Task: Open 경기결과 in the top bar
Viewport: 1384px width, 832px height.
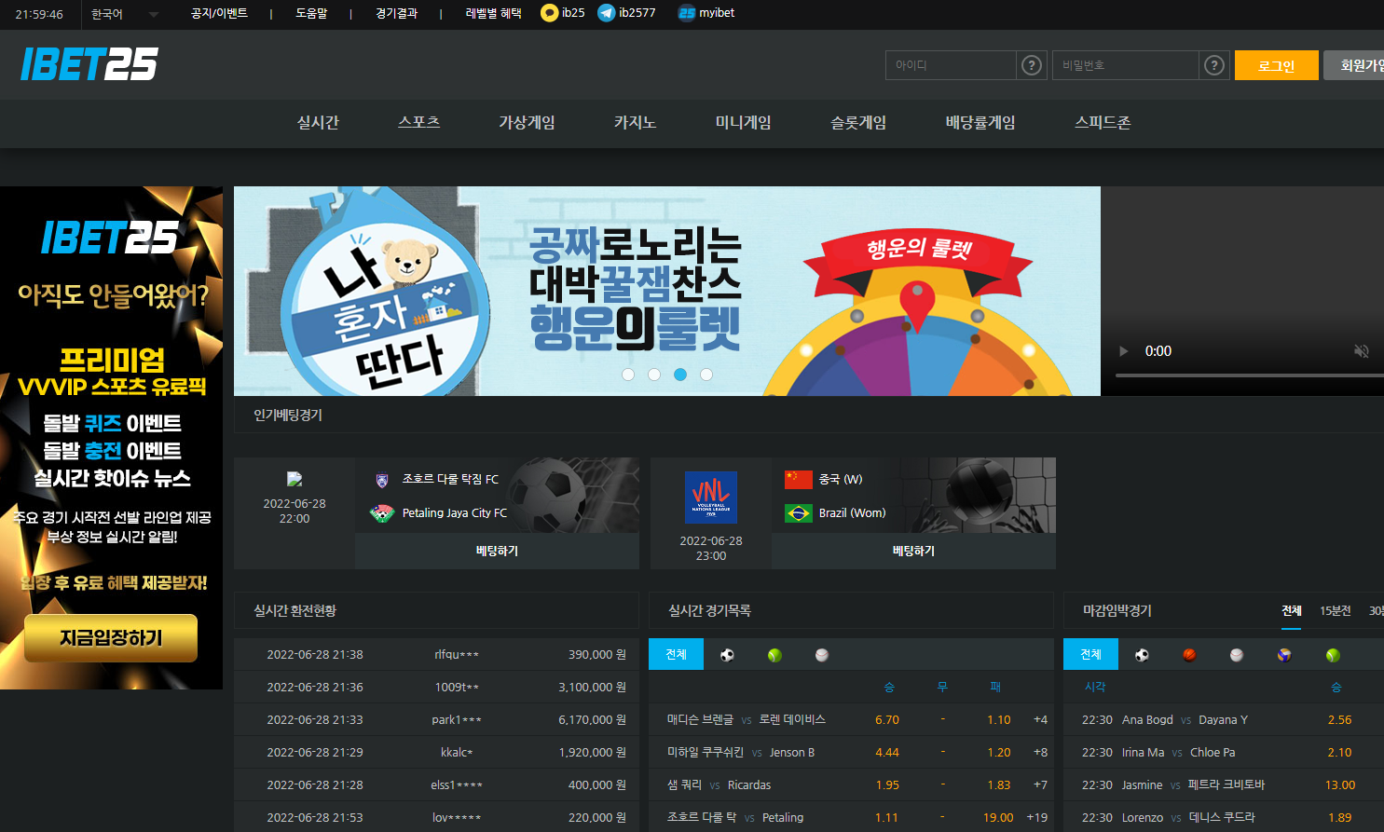Action: tap(396, 13)
